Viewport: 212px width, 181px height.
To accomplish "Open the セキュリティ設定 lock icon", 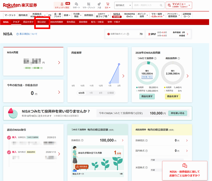I will tap(61, 4).
